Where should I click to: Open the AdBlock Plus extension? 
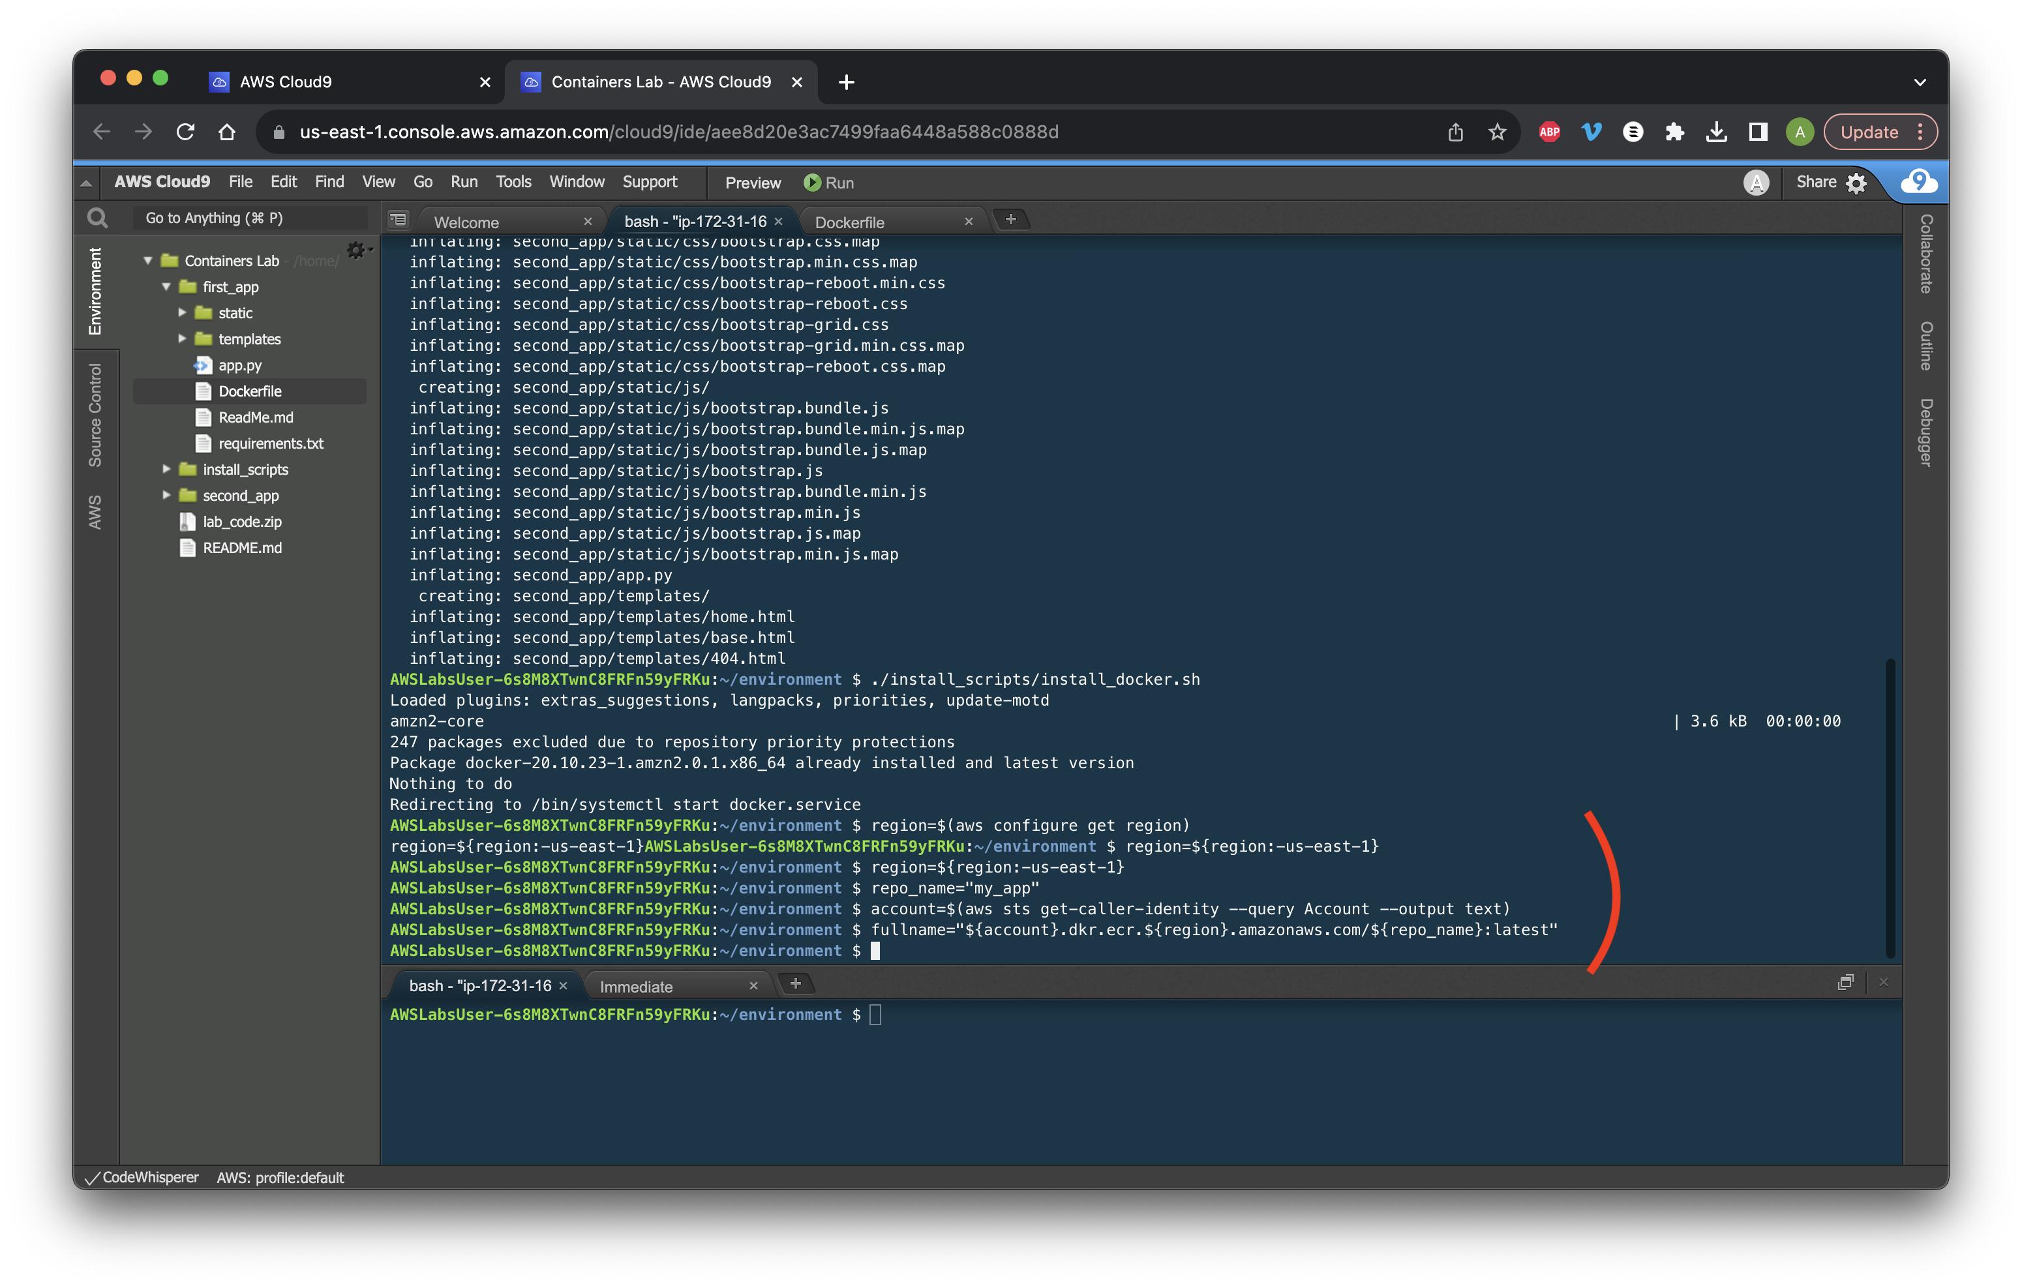(x=1549, y=132)
